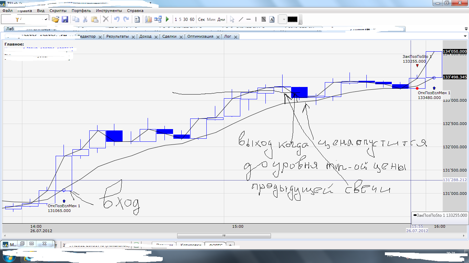Select the ФОРТС tab at the bottom
The image size is (469, 263).
[215, 245]
